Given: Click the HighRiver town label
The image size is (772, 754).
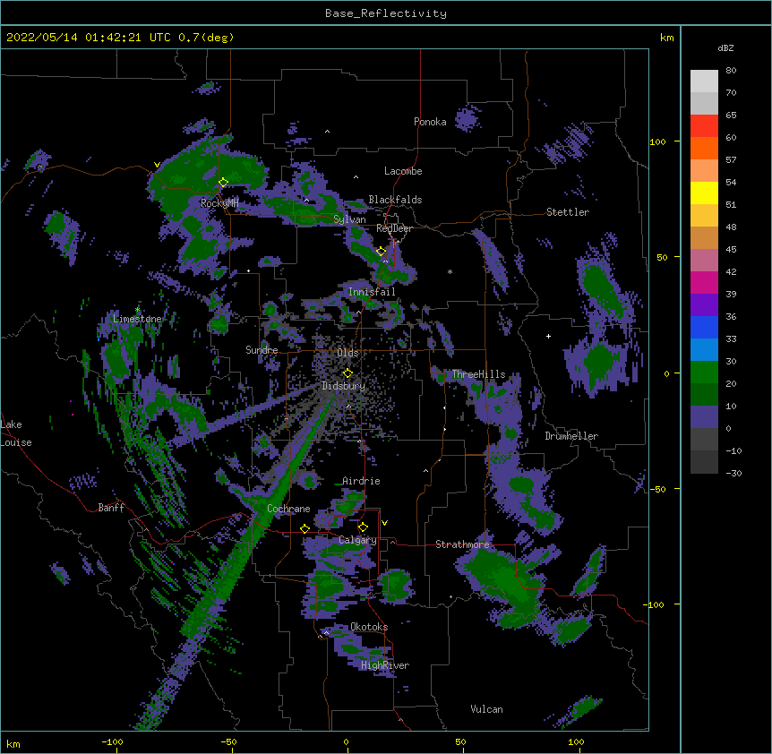Looking at the screenshot, I should (385, 665).
